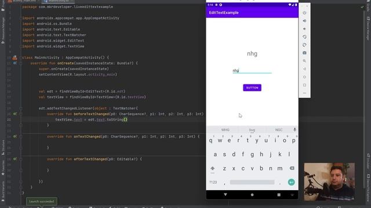Collapse the onTextChanged fold marker
Viewport: 371px width, 208px height.
[x=21, y=136]
